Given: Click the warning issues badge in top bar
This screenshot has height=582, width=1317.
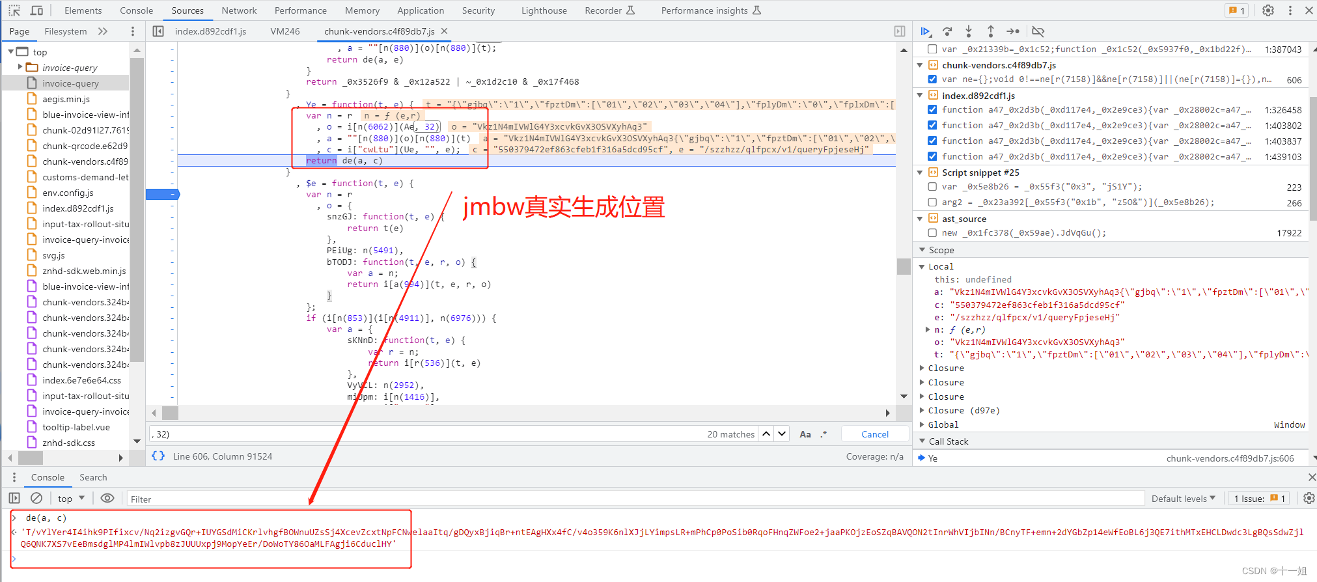Looking at the screenshot, I should [1236, 10].
